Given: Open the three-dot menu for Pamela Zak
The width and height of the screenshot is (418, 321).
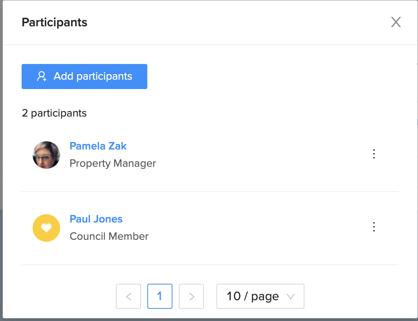Looking at the screenshot, I should click(x=374, y=154).
